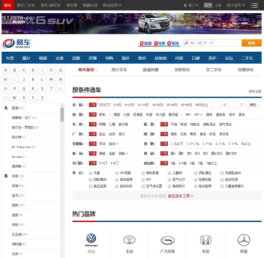Open the 比亚迪 (26) brand entry
This screenshot has width=264, height=258.
point(19,234)
